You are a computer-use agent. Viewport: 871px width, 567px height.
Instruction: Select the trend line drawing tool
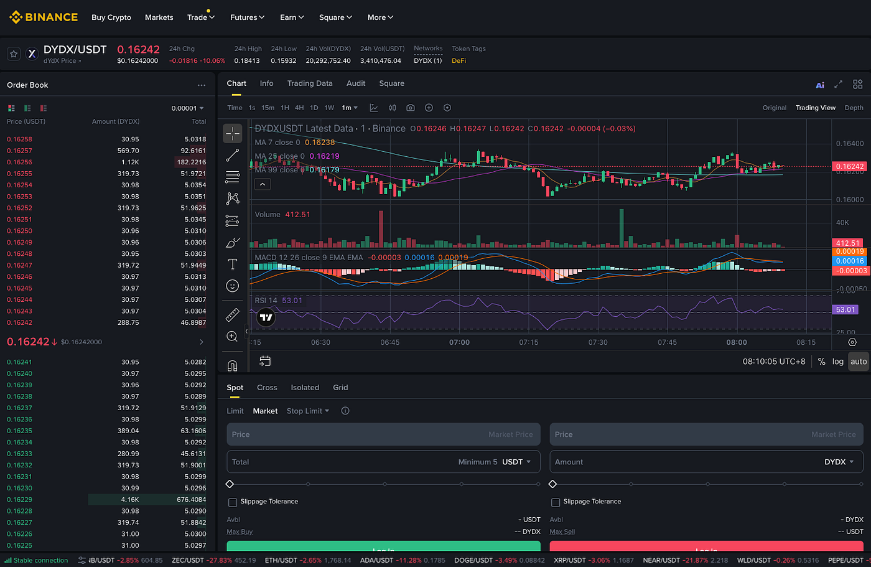233,155
